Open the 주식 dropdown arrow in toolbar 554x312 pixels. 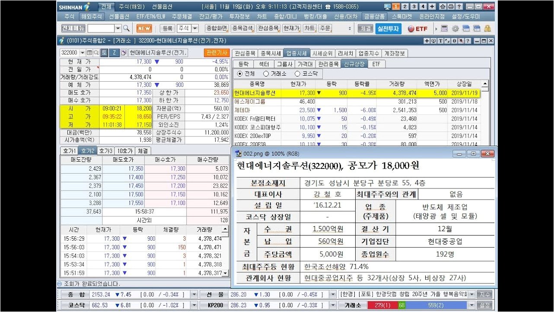click(195, 28)
